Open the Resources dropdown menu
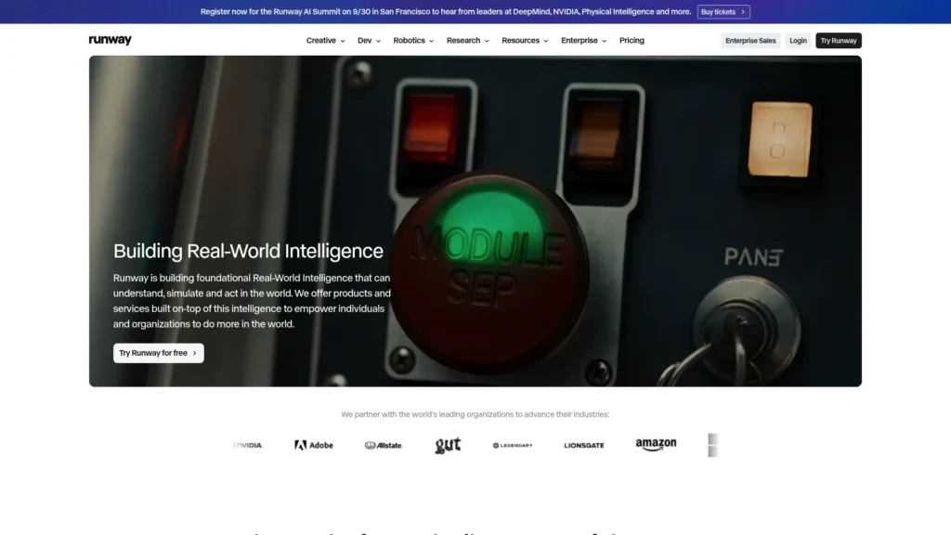The width and height of the screenshot is (951, 535). [525, 41]
